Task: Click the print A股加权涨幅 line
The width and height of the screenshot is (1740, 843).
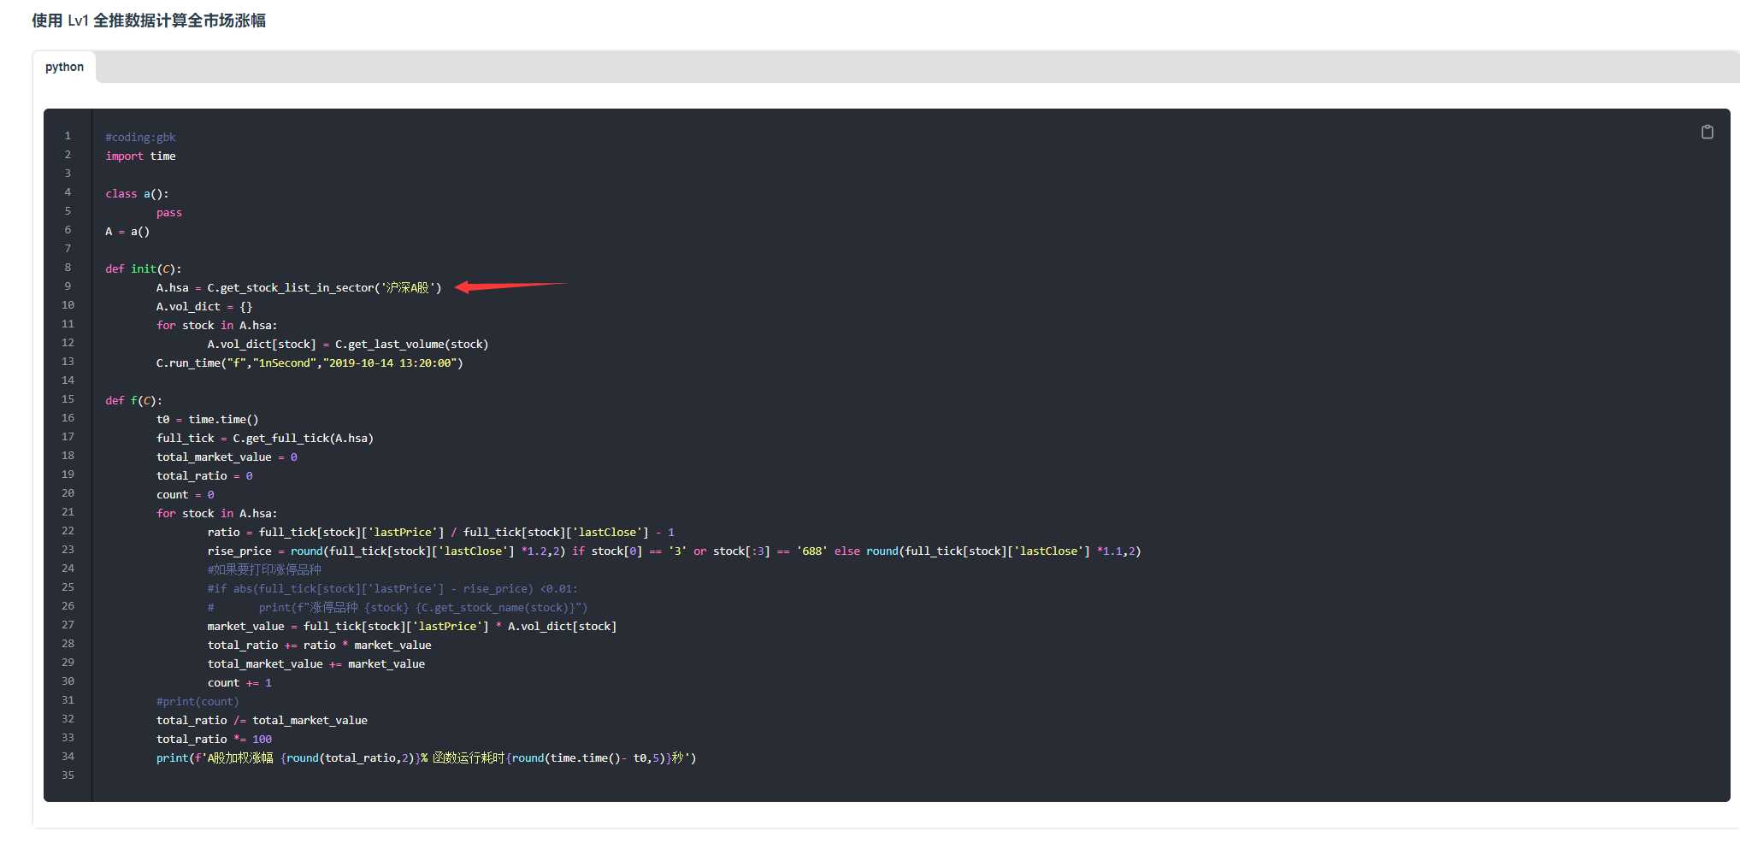Action: tap(426, 758)
